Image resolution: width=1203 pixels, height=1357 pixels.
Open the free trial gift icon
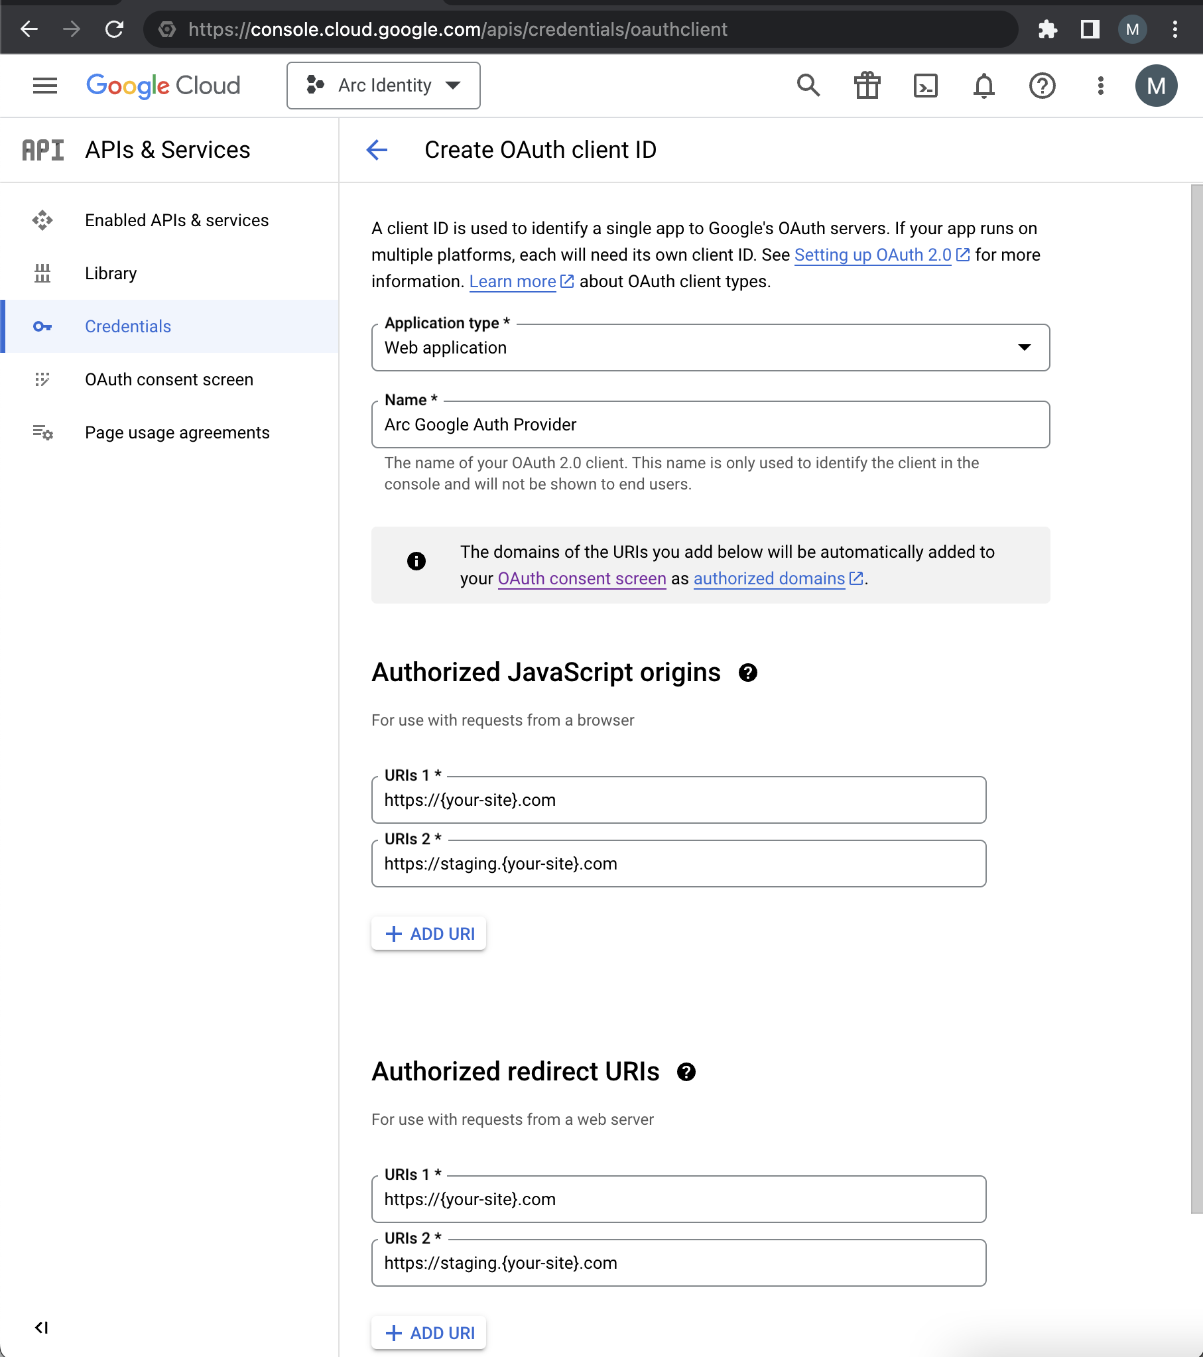(867, 86)
